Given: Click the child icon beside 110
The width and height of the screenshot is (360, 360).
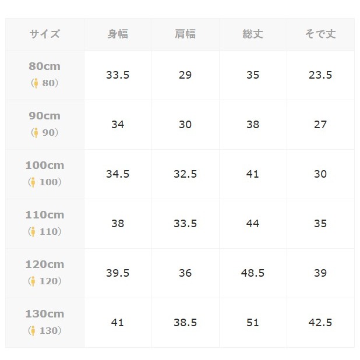Looking at the screenshot, I should point(33,232).
